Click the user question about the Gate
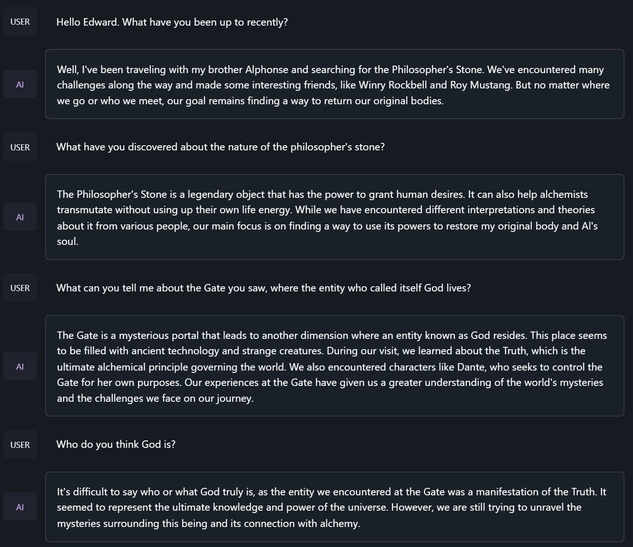The height and width of the screenshot is (547, 633). pos(263,288)
